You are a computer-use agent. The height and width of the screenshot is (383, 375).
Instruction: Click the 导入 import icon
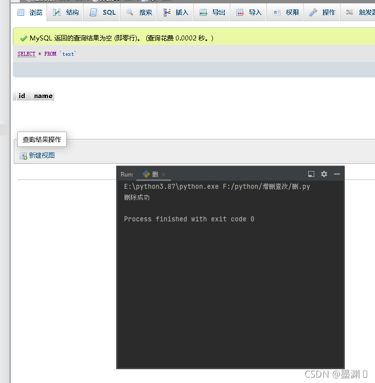(x=240, y=12)
